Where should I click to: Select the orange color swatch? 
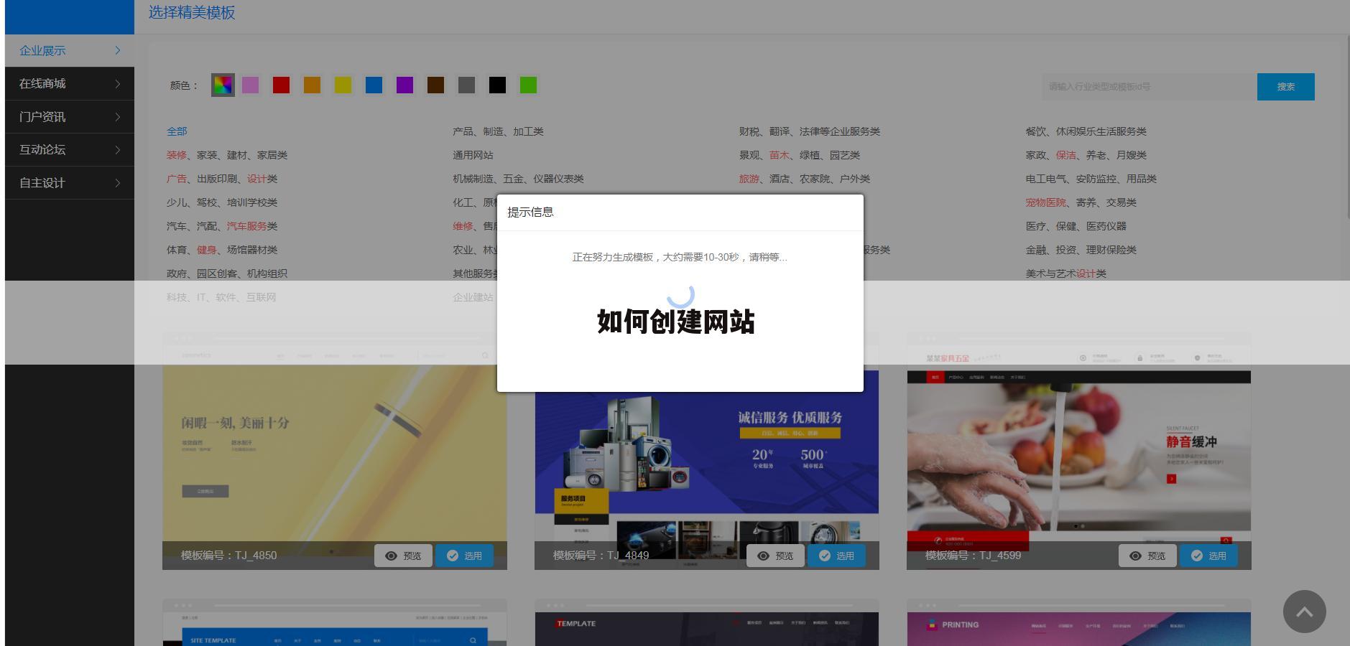coord(312,85)
